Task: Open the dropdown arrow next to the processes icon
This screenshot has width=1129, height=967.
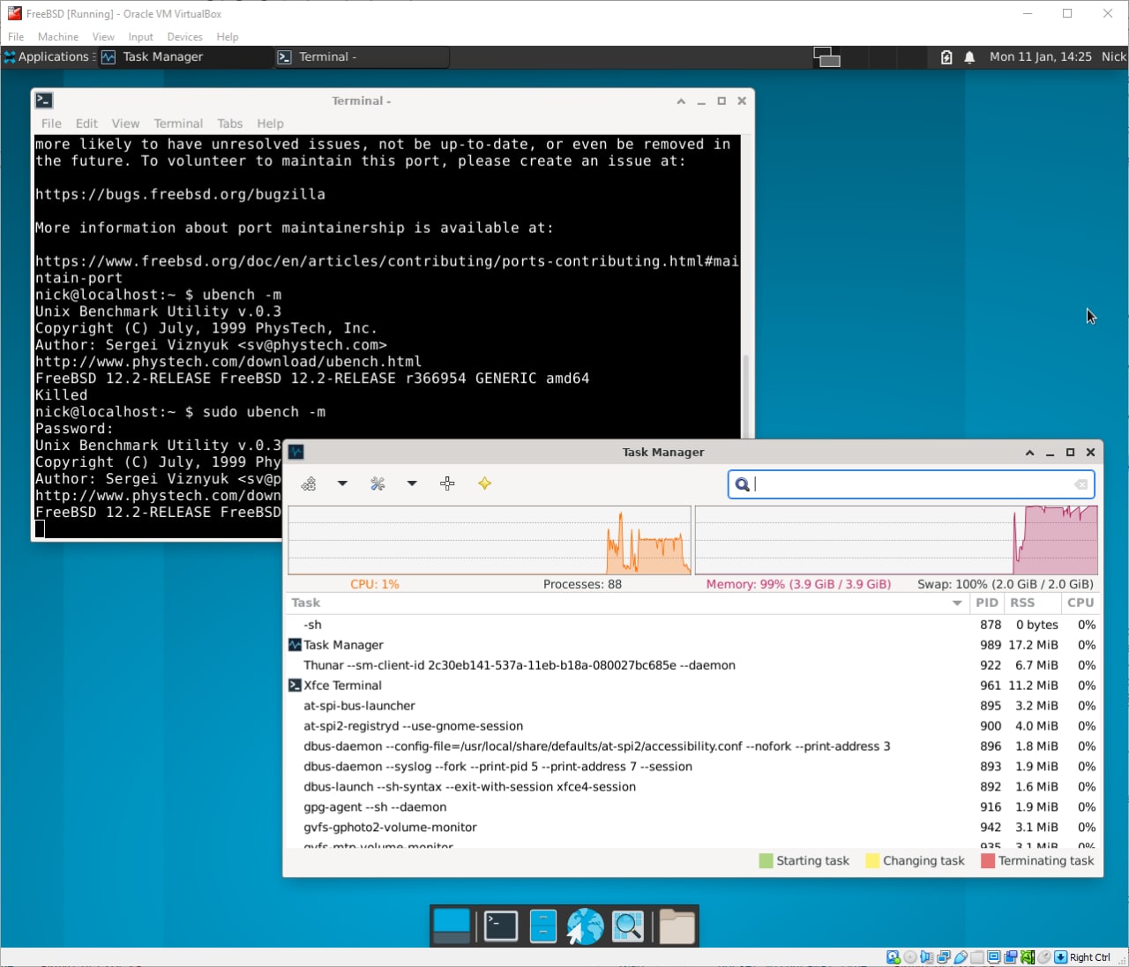Action: coord(342,483)
